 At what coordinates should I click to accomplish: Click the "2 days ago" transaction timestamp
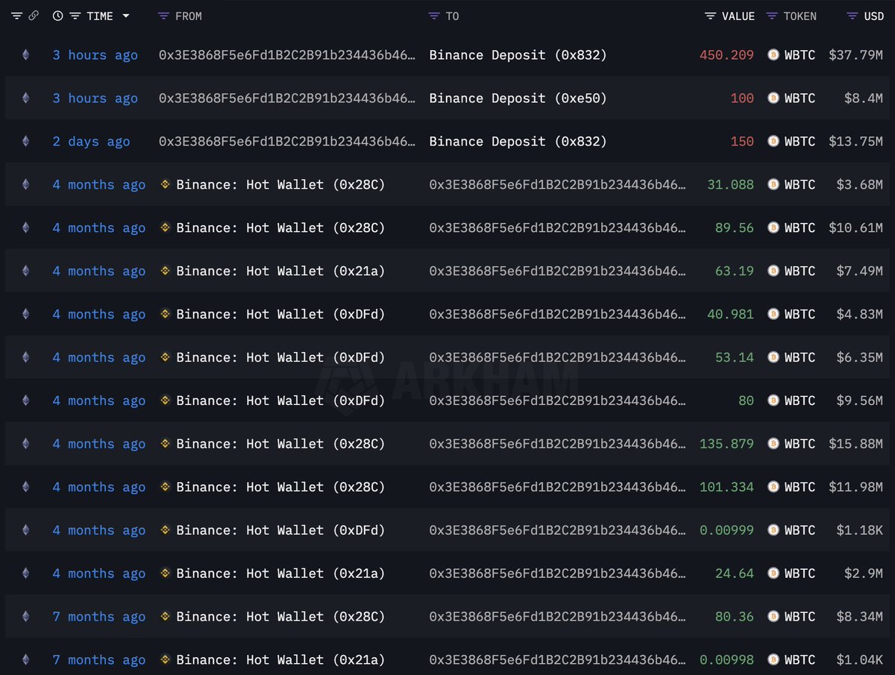(91, 141)
